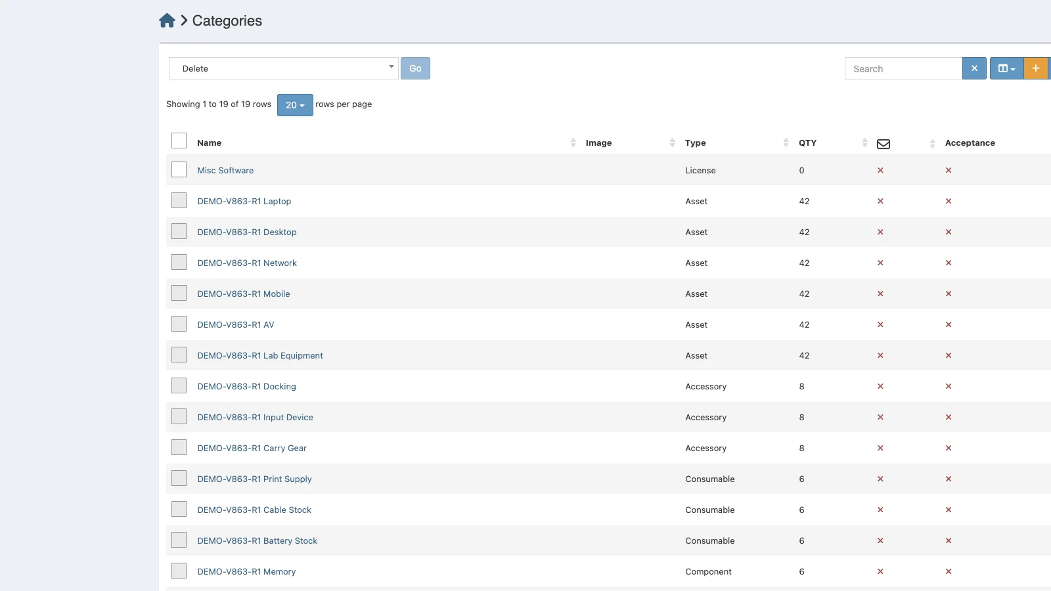Click the Acceptance X for Misc Software

point(949,170)
